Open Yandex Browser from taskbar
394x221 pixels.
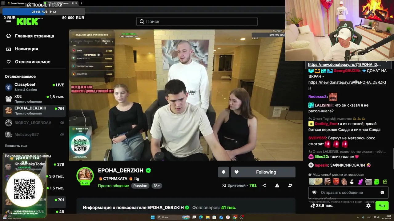228,217
